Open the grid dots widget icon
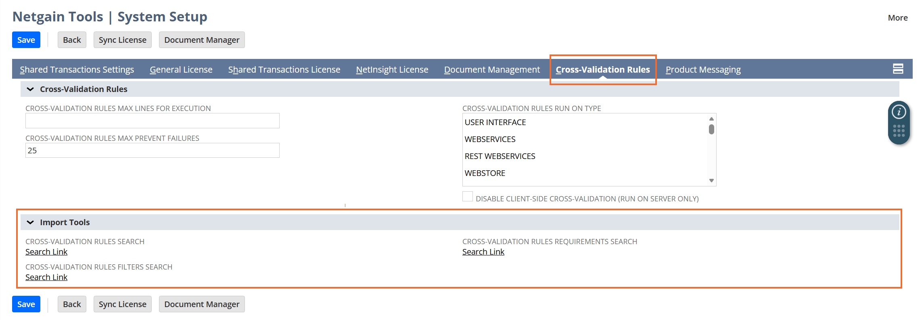Image resolution: width=924 pixels, height=320 pixels. click(899, 131)
